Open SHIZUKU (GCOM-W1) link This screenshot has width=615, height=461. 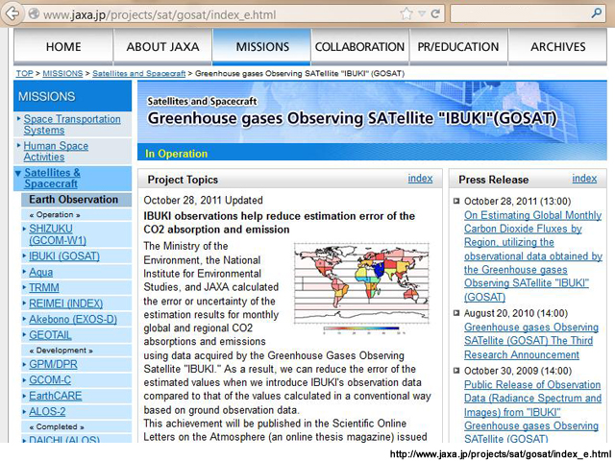(x=58, y=234)
